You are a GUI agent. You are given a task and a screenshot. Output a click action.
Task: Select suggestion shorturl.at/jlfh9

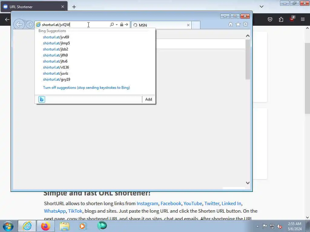[55, 55]
